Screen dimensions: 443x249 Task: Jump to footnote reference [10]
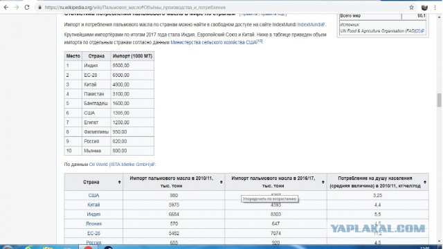260,41
